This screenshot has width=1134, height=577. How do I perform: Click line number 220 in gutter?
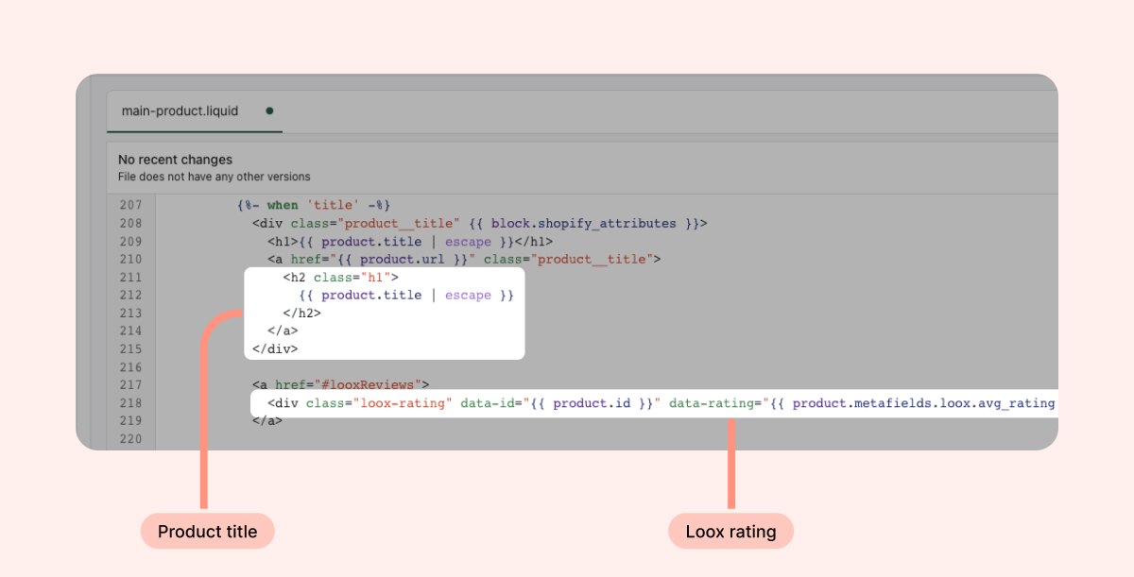[x=130, y=439]
